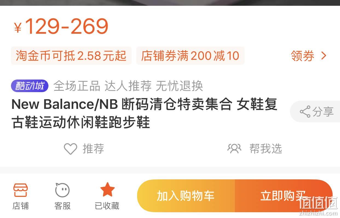The width and height of the screenshot is (340, 218).
Task: Select the 淘金币可抵2.58元起 tag
Action: [71, 56]
